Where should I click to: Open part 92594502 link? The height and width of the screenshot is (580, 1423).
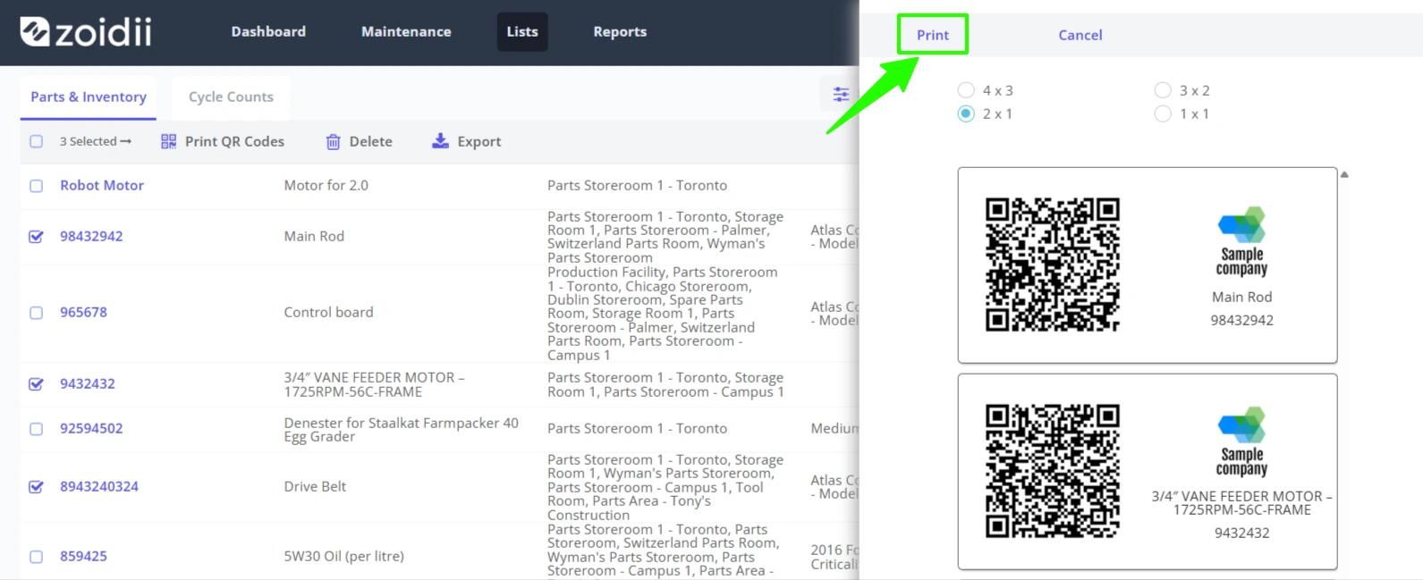(x=91, y=428)
